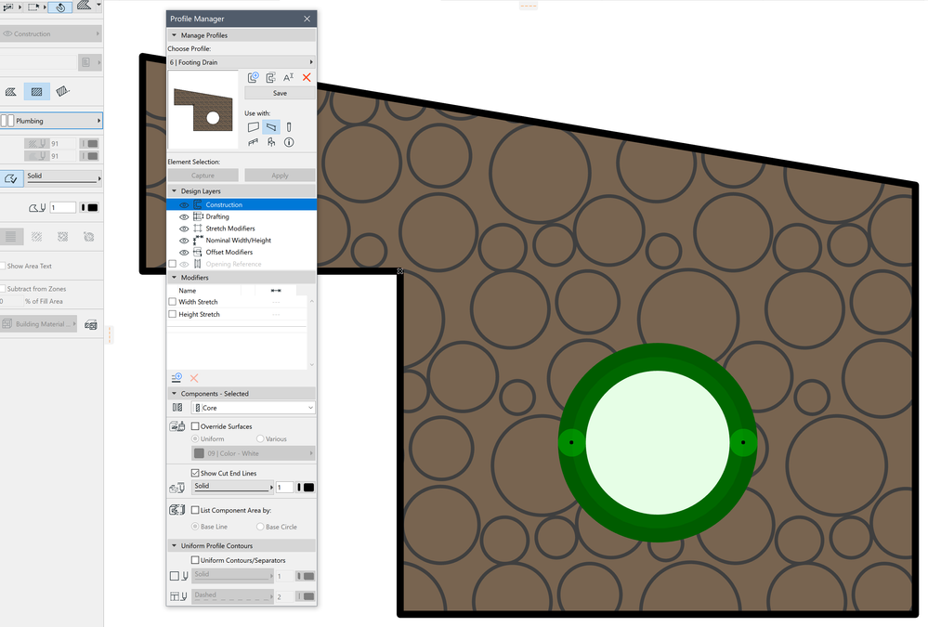This screenshot has height=627, width=928.
Task: Select the New Profile icon in Profile Manager
Action: (x=254, y=77)
